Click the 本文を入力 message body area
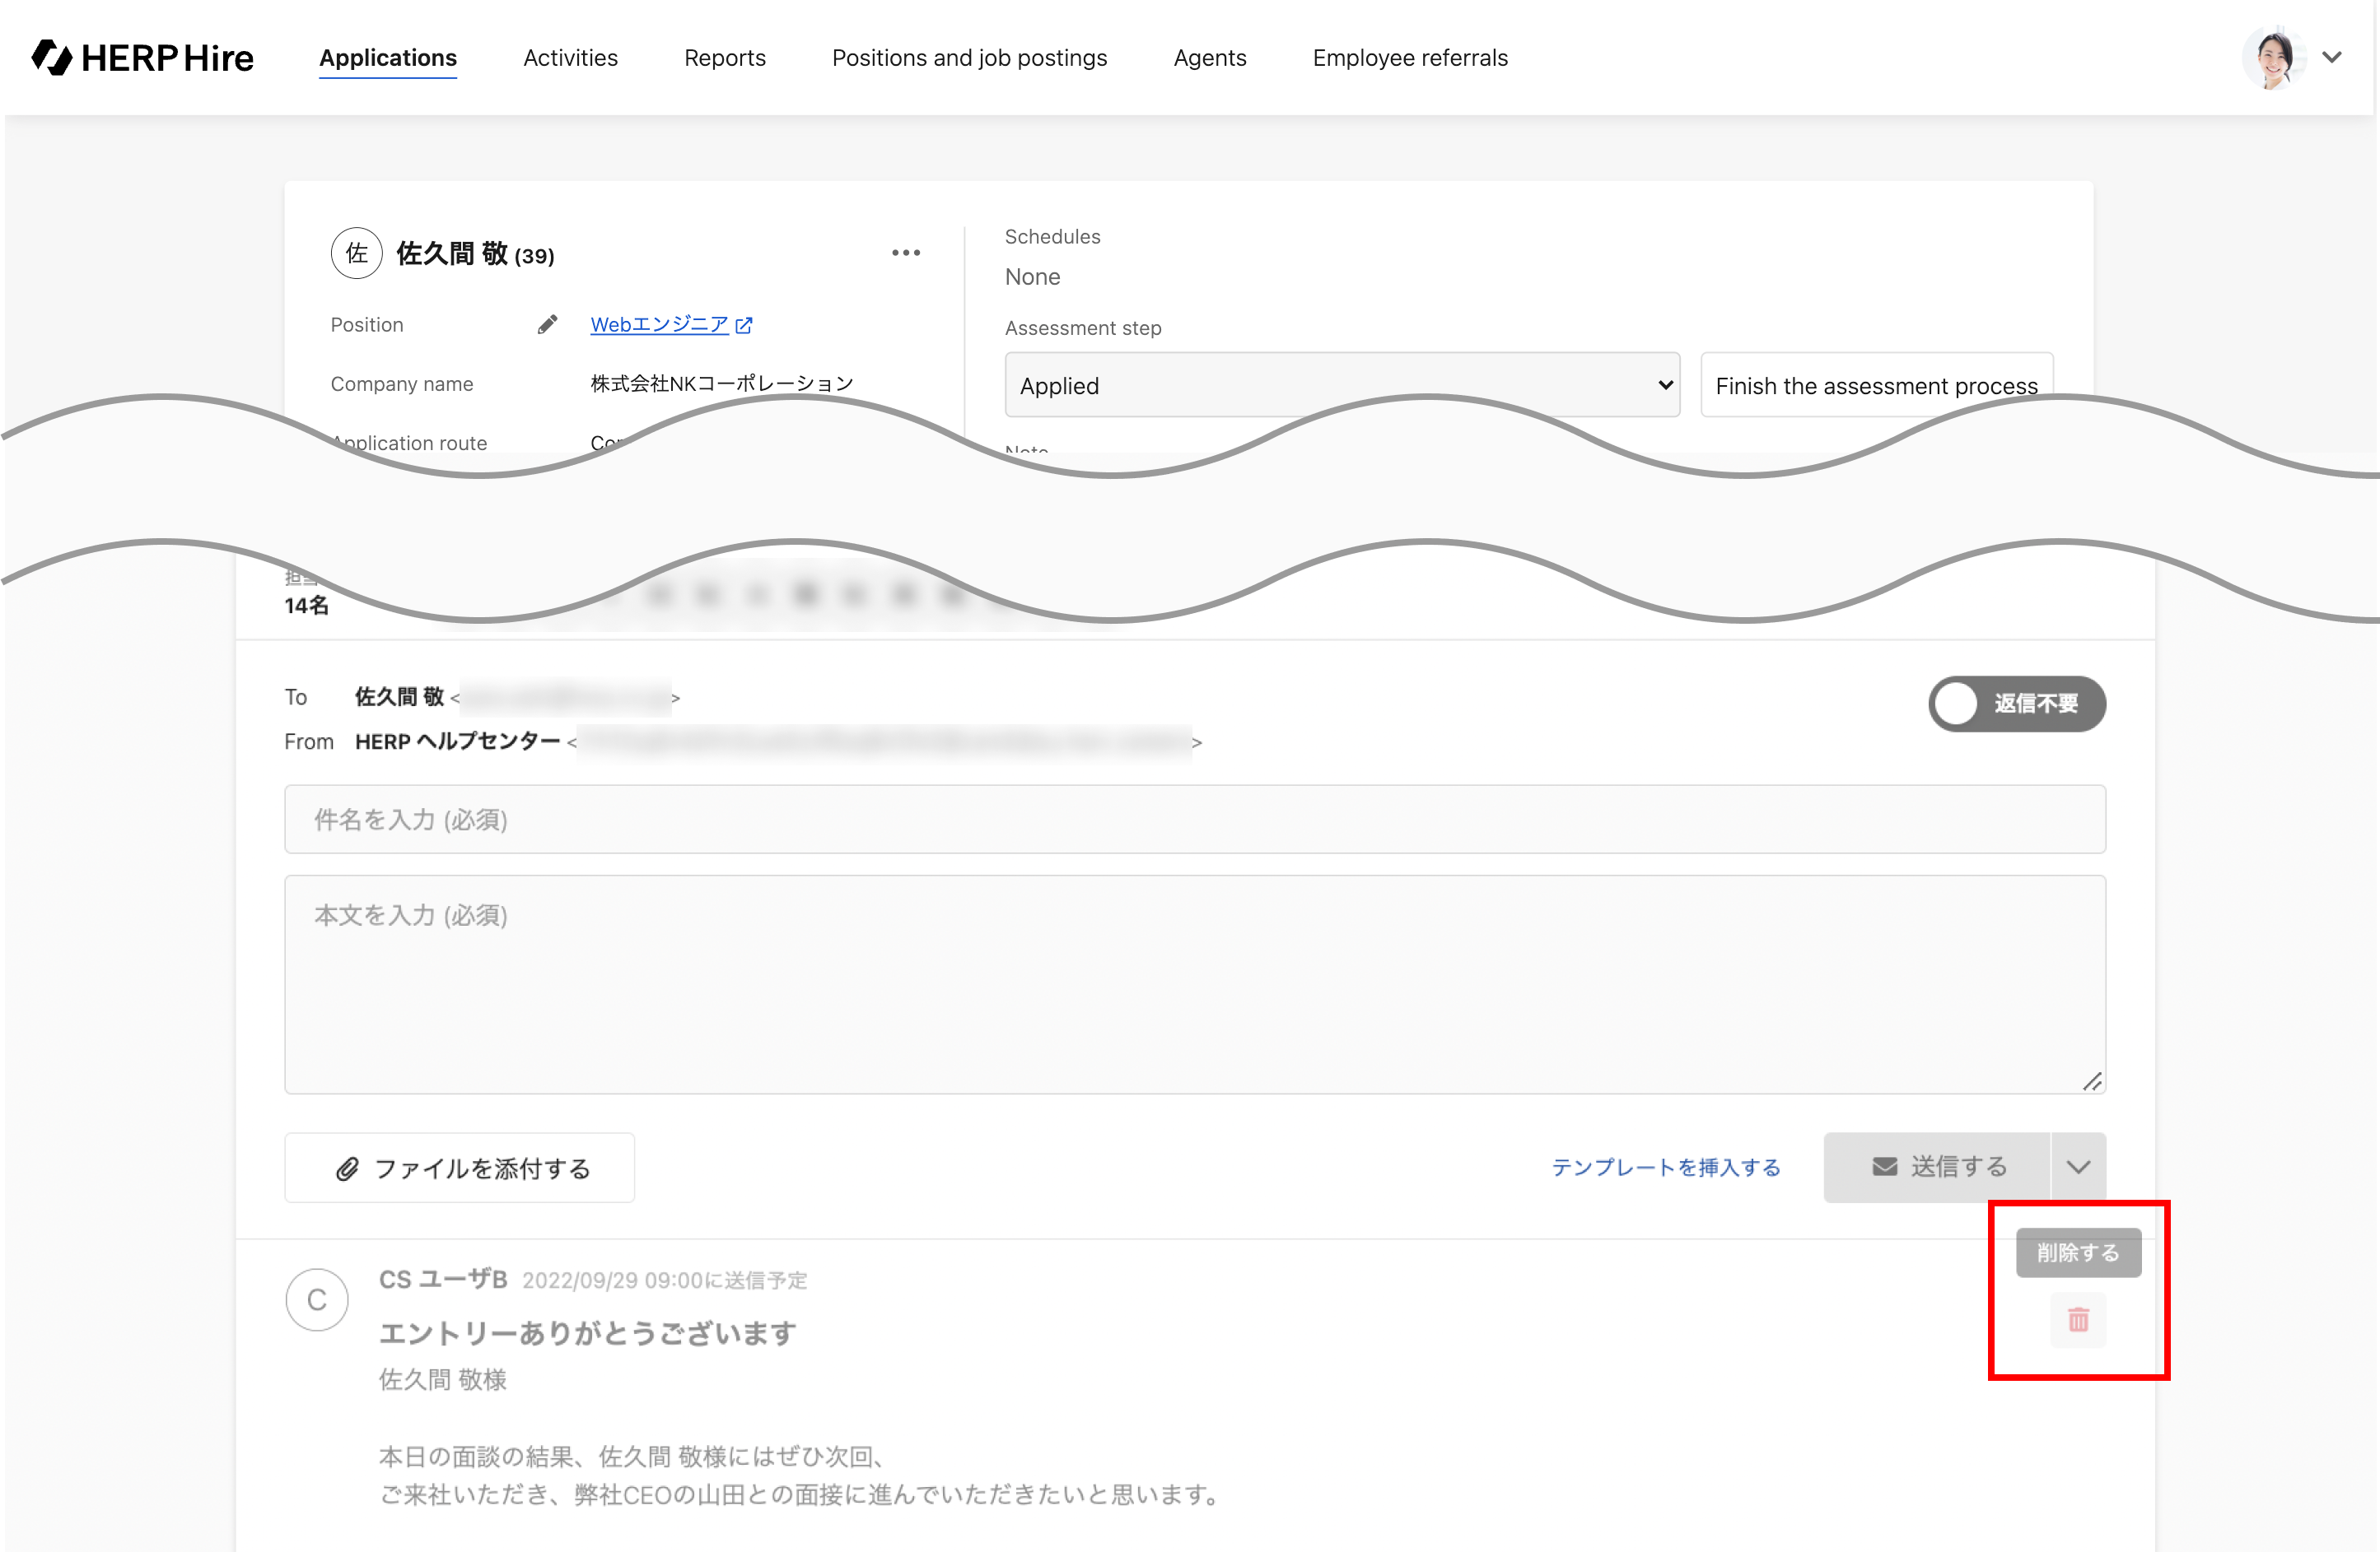 (1194, 984)
